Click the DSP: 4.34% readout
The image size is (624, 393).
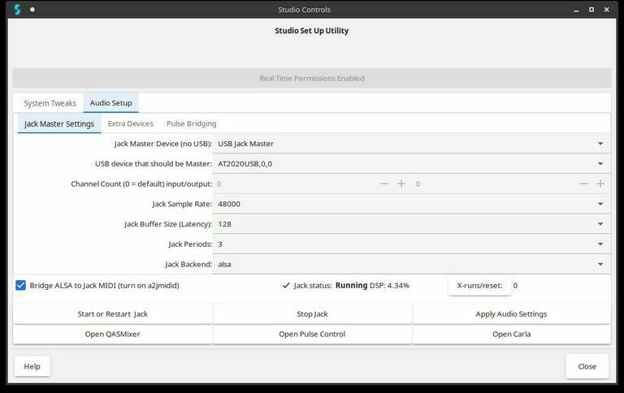pyautogui.click(x=389, y=286)
